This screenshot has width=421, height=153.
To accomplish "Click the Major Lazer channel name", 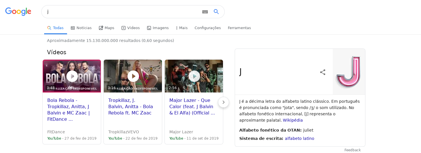I will [x=181, y=132].
